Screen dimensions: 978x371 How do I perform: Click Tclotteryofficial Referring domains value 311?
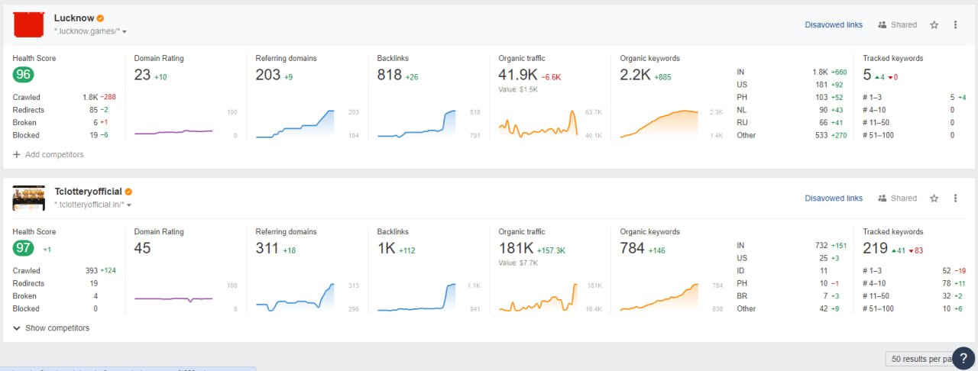click(x=267, y=248)
